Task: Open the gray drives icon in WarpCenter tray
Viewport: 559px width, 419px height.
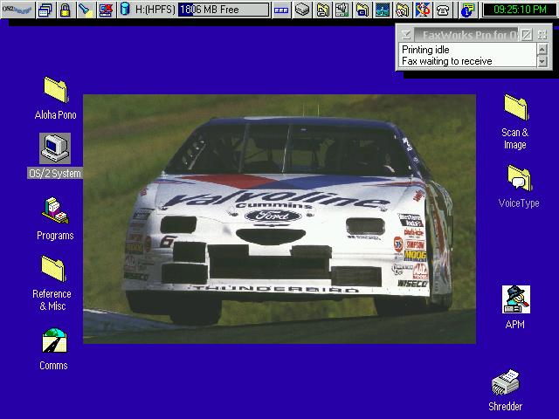Action: pyautogui.click(x=302, y=10)
